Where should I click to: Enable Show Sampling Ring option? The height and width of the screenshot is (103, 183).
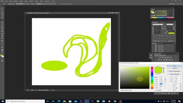tap(59, 4)
